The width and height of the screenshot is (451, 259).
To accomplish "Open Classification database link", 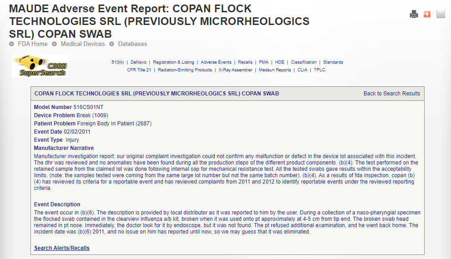I will coord(304,62).
